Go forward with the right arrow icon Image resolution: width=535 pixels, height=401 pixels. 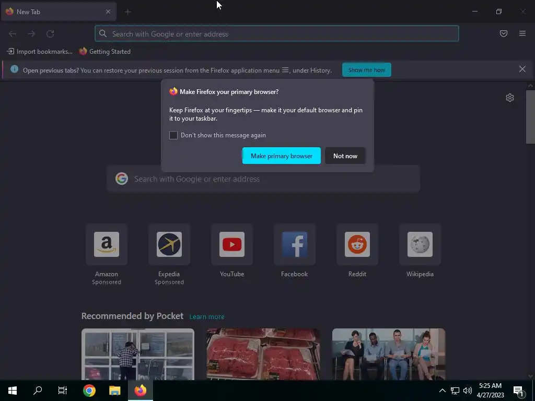(31, 34)
